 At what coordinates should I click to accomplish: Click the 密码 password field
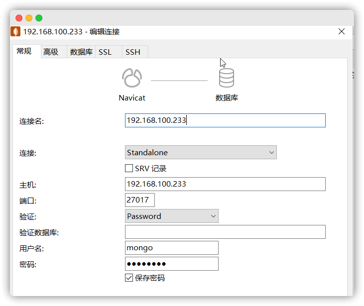[172, 264]
